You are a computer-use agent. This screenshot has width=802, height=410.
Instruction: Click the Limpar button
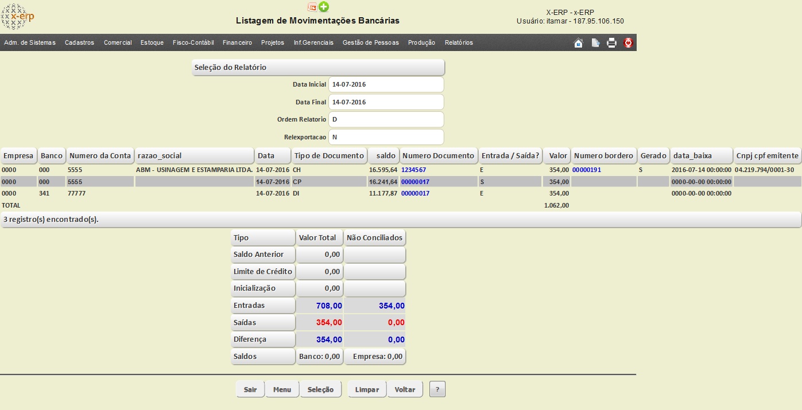[367, 389]
